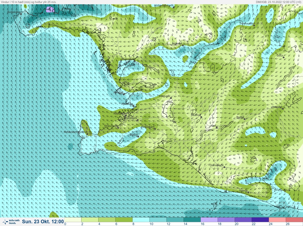Select the light green 2–4 m/s legend swatch
Image resolution: width=303 pixels, height=226 pixels.
coord(90,220)
